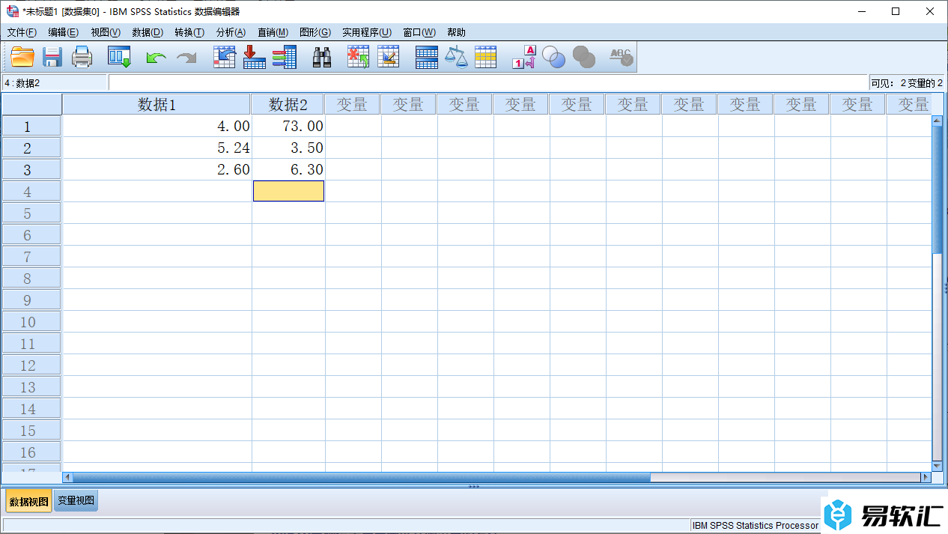948x534 pixels.
Task: Click the vertical scrollbar thumb
Action: pyautogui.click(x=937, y=189)
